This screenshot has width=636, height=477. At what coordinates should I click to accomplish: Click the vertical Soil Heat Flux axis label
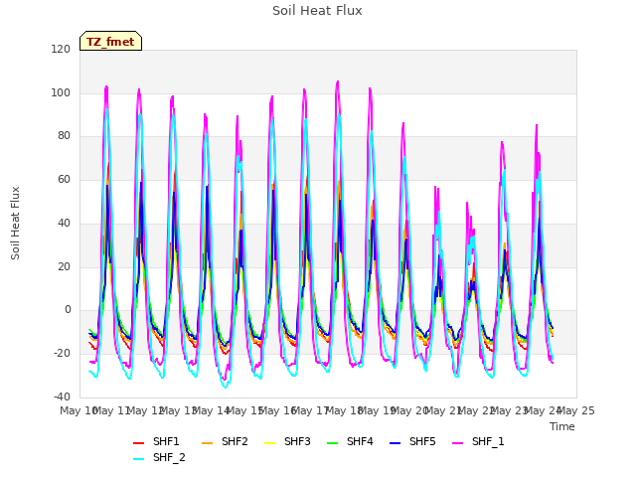(x=15, y=223)
